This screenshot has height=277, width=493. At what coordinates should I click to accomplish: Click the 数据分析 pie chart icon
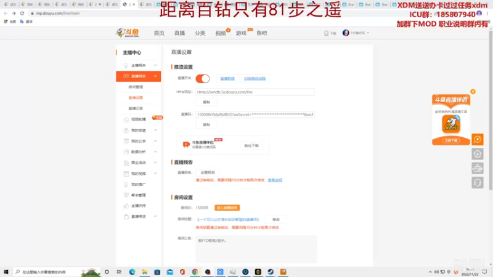[x=126, y=151]
